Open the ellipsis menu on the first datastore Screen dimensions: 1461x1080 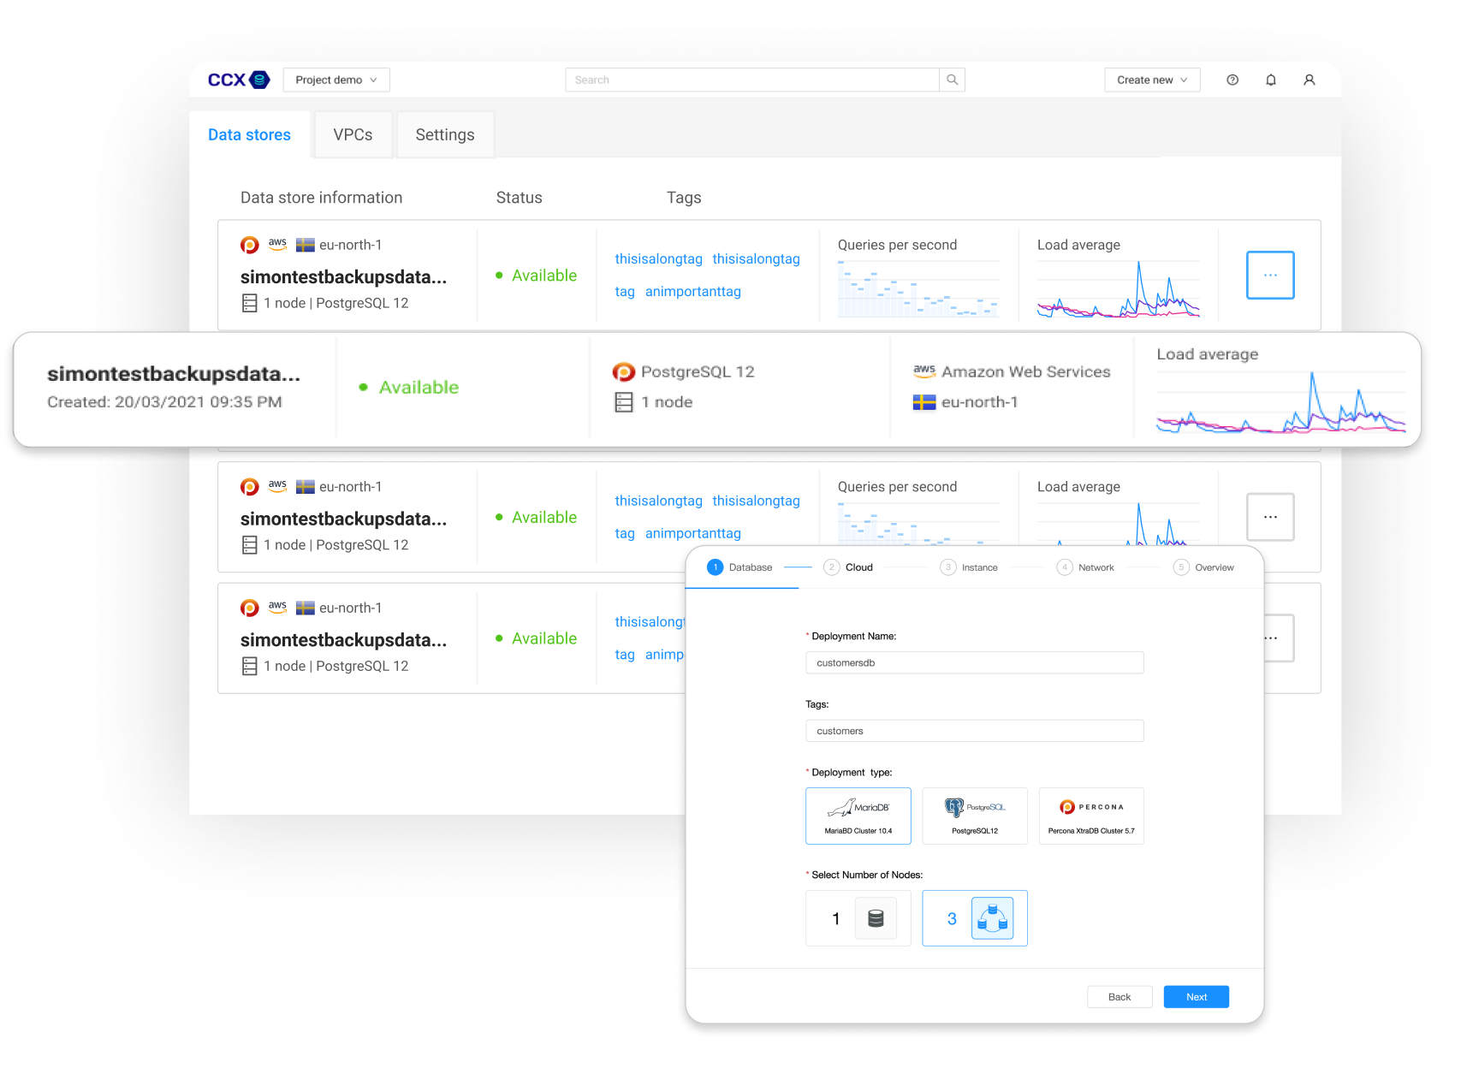(1270, 275)
